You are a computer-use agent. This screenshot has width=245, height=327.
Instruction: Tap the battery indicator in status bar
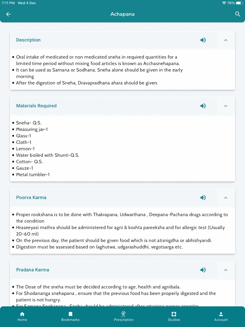click(x=239, y=3)
